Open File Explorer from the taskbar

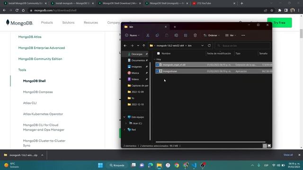(x=159, y=165)
